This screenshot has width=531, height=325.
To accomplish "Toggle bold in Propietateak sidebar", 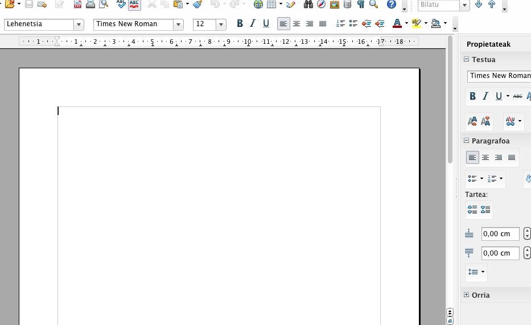I will point(473,96).
